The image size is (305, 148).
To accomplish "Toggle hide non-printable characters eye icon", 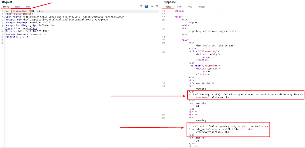I will click(141, 6).
